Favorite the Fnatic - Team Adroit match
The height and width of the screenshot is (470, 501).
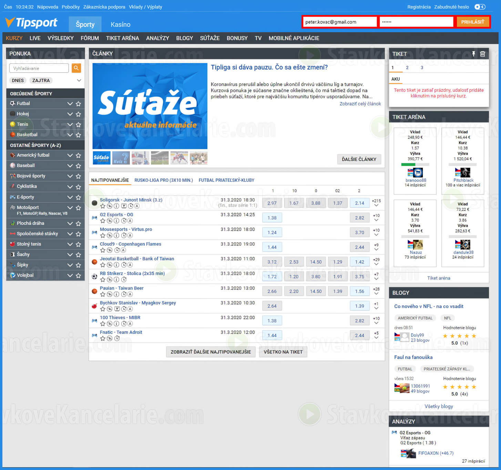pos(102,338)
